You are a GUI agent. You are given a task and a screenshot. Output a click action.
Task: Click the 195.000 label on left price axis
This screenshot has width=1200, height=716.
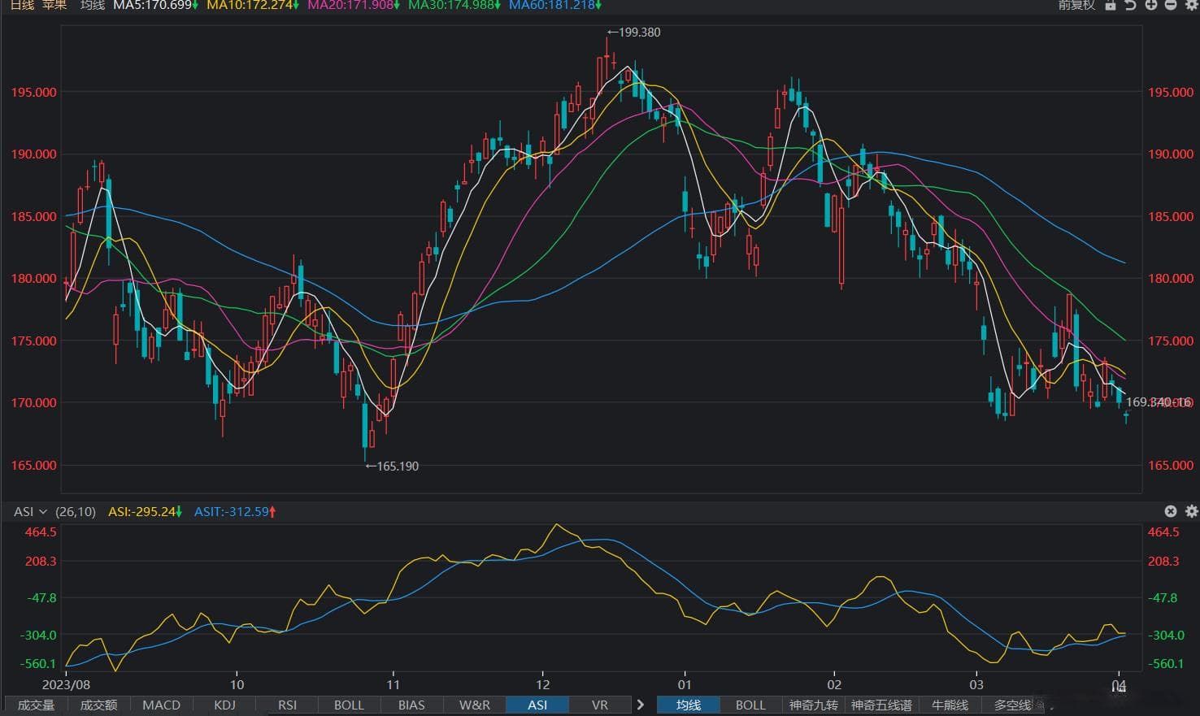click(x=33, y=92)
